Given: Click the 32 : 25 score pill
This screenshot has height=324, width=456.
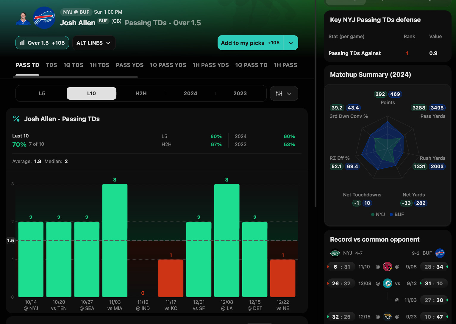Looking at the screenshot, I should 341,317.
